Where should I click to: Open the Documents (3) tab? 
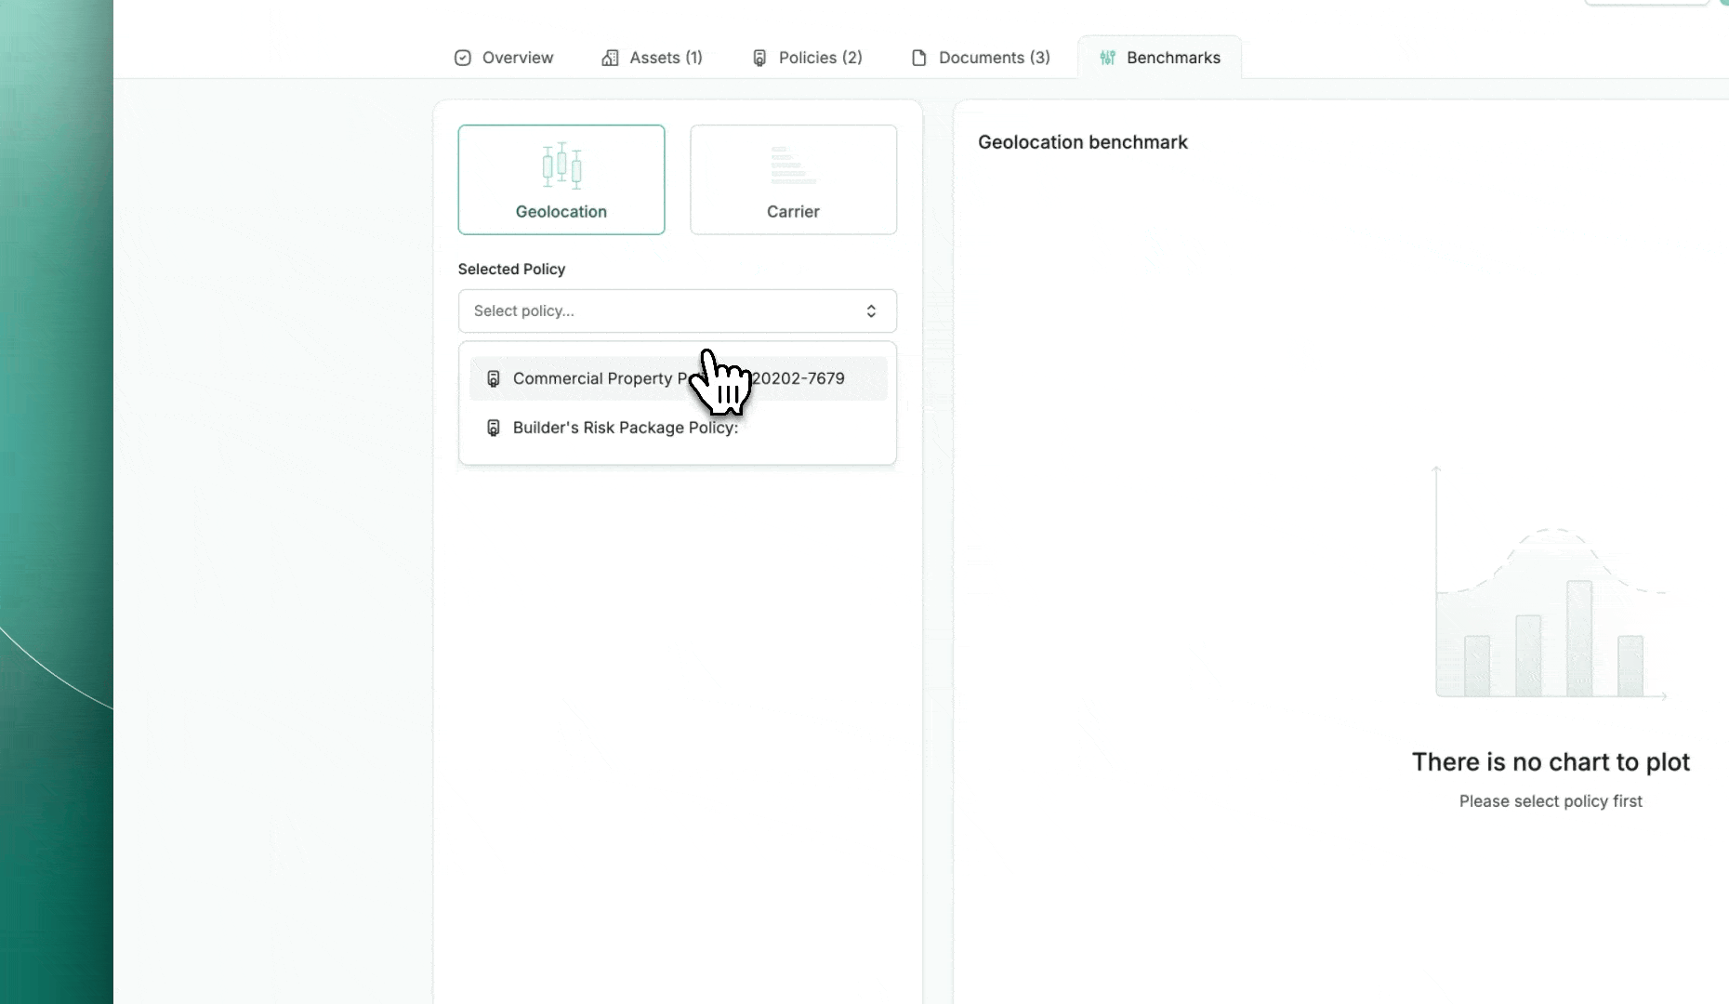(x=994, y=58)
